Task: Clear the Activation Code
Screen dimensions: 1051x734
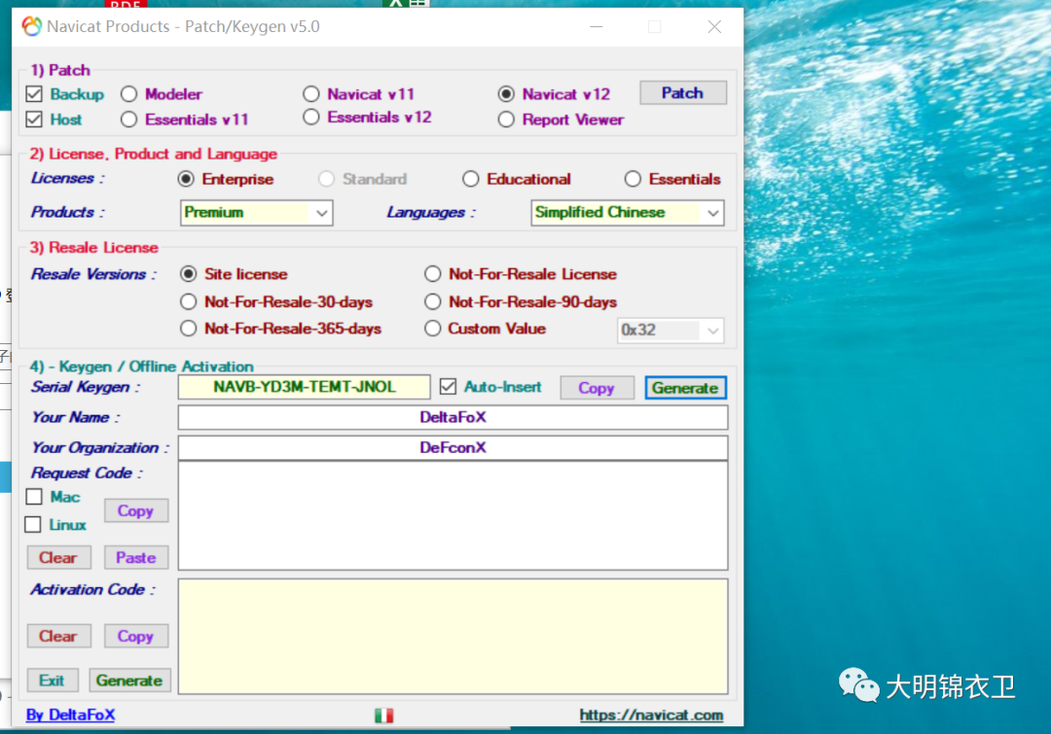Action: [x=58, y=636]
